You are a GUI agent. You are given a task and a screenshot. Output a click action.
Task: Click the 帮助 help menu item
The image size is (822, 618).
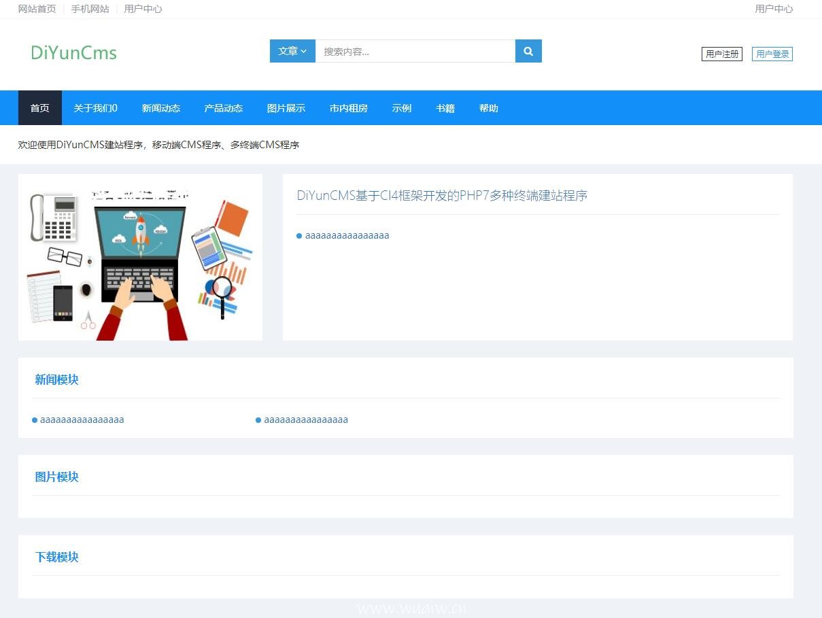click(489, 107)
